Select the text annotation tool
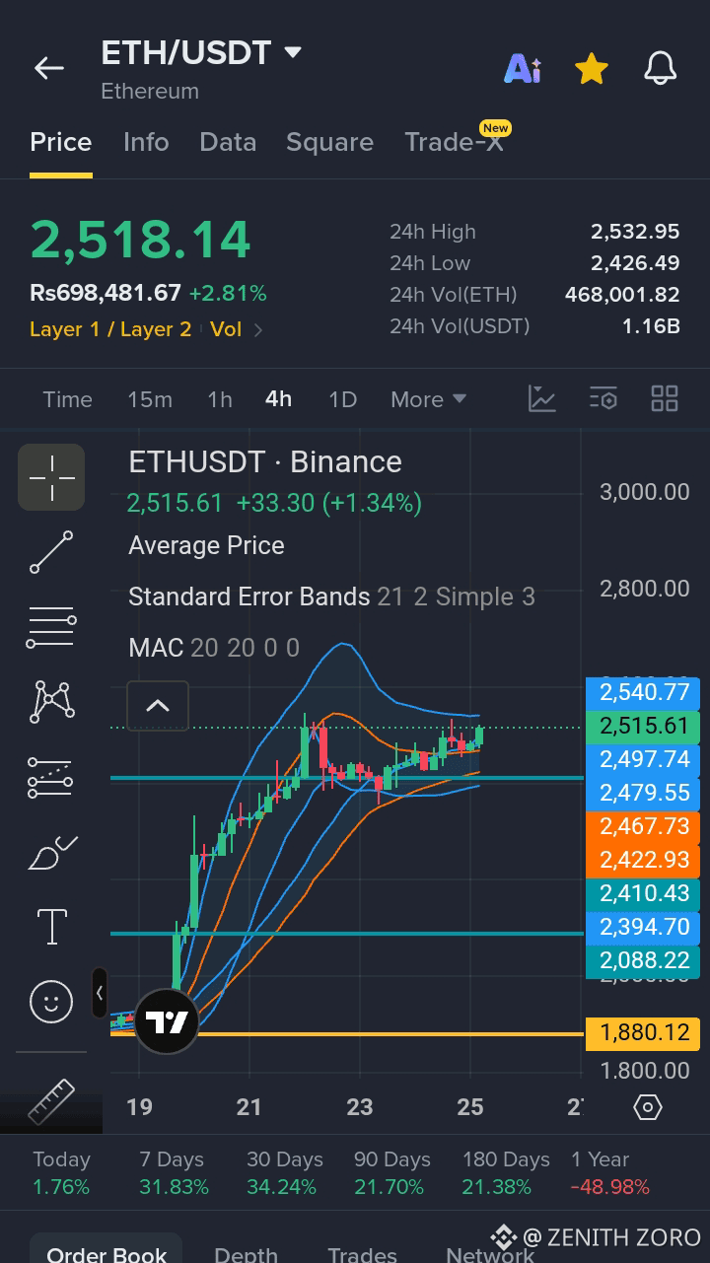710x1263 pixels. [x=51, y=927]
